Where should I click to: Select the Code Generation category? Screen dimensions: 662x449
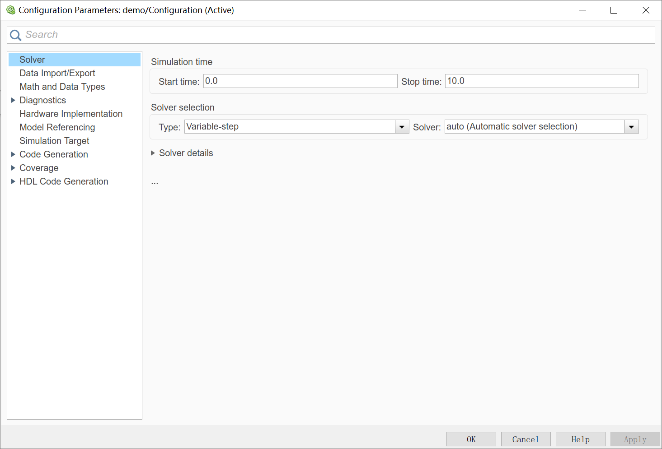(x=54, y=154)
